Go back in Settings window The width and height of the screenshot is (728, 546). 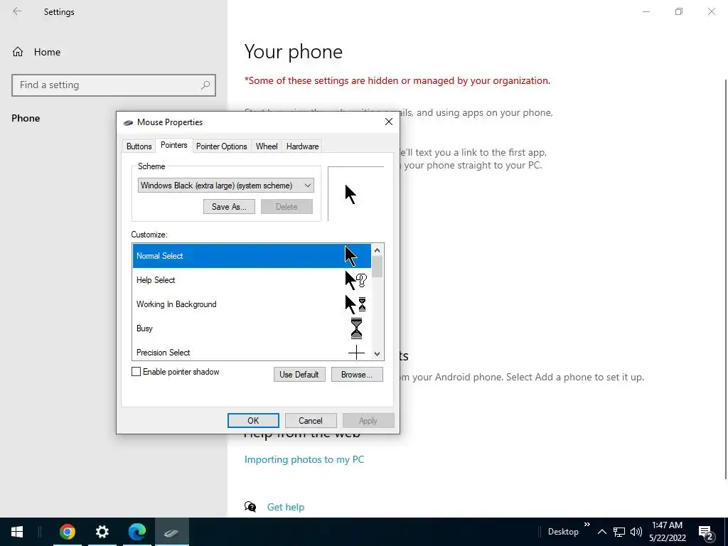[x=17, y=11]
